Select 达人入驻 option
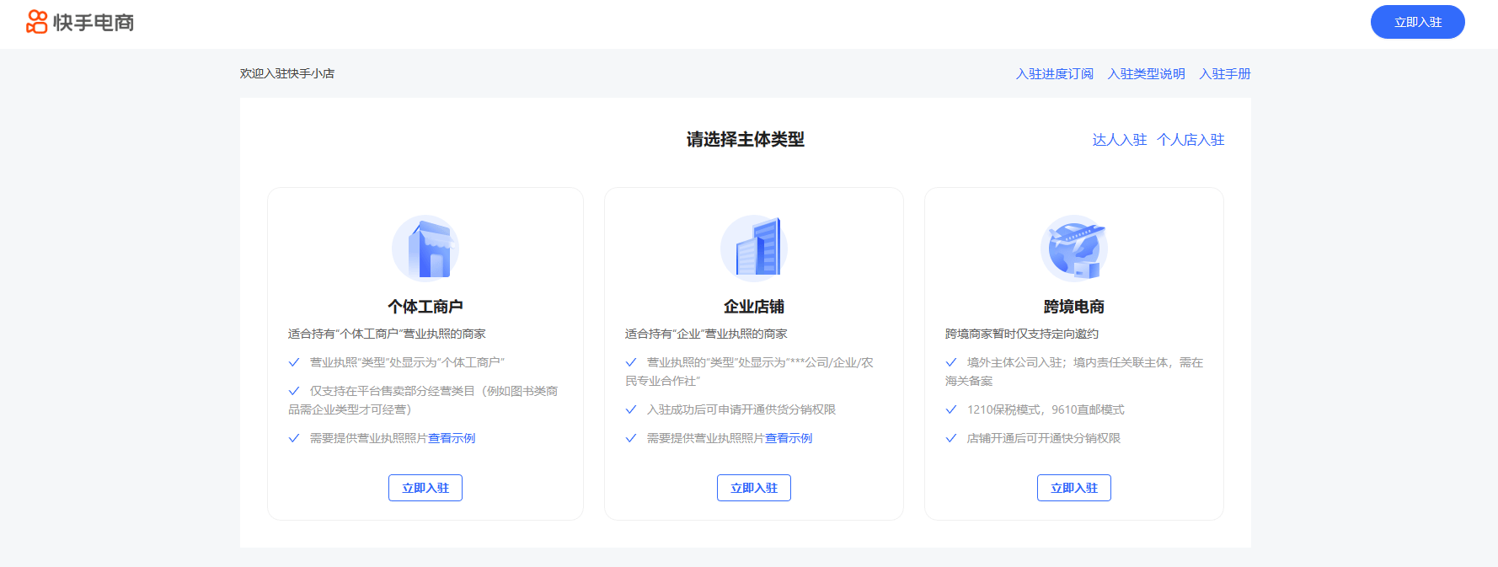Image resolution: width=1498 pixels, height=567 pixels. pos(1119,140)
